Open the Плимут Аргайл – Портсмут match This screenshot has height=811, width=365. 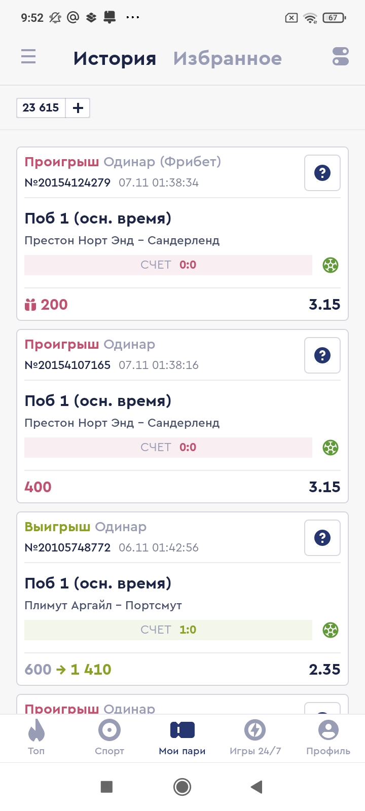103,605
